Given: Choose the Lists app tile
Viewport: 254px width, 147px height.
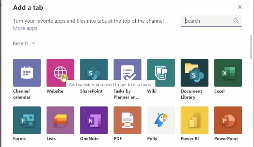Looking at the screenshot, I should [x=61, y=120].
